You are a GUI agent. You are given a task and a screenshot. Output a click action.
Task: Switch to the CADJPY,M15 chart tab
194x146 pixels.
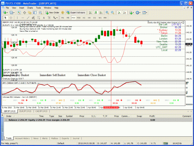click(41, 111)
